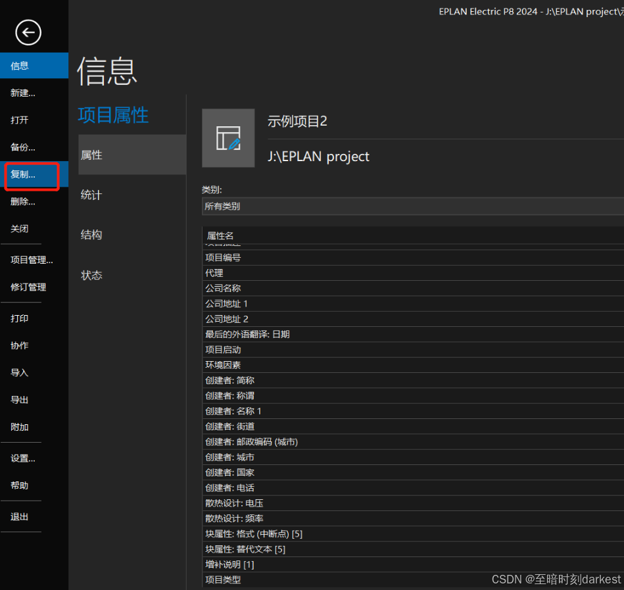Viewport: 624px width, 590px height.
Task: Open 设置... in the sidebar
Action: tap(34, 458)
